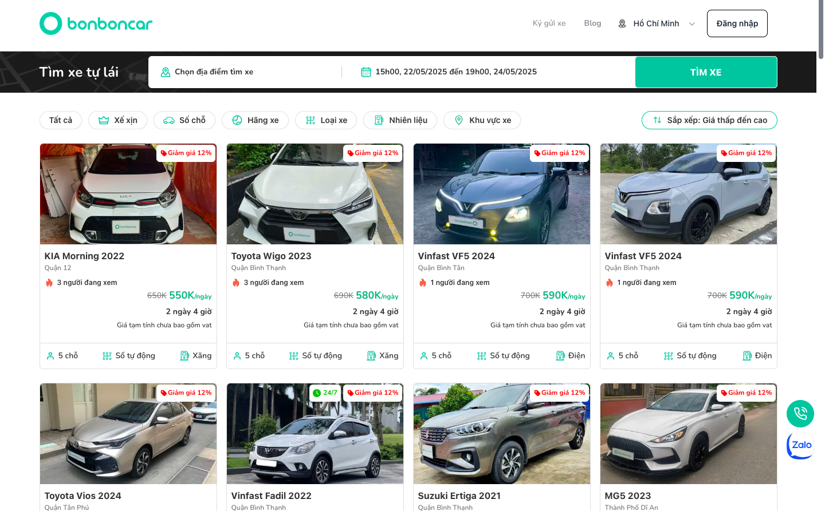The height and width of the screenshot is (511, 825).
Task: Click the TÌM XE search button
Action: [x=706, y=72]
